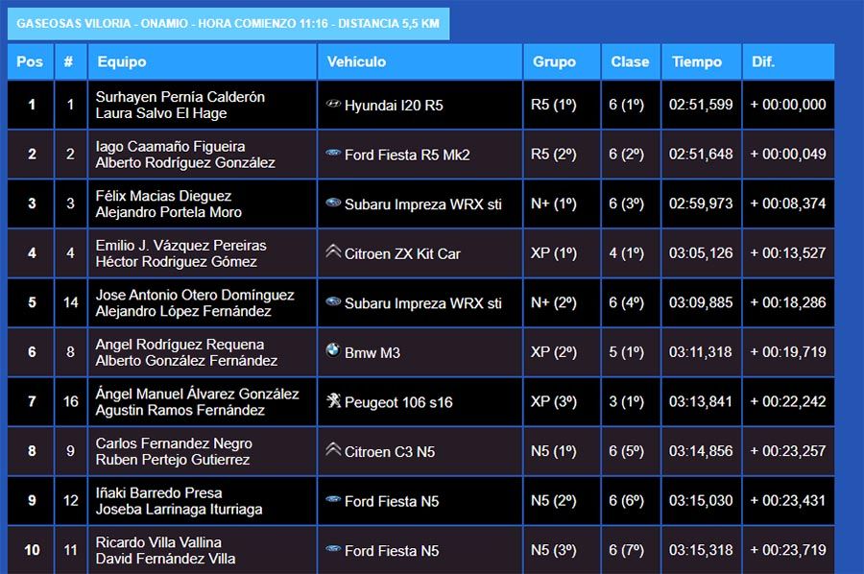Click the BMW logo beside Bmw M3
This screenshot has width=864, height=574.
(x=333, y=351)
